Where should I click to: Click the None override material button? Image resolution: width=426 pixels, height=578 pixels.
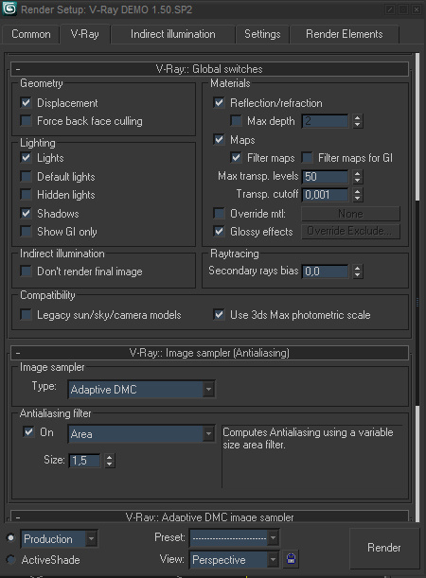point(350,214)
